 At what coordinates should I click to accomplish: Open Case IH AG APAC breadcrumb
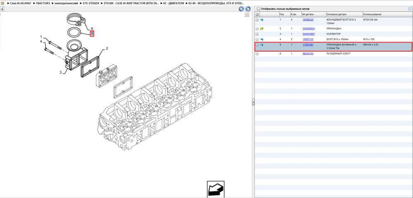20,3
